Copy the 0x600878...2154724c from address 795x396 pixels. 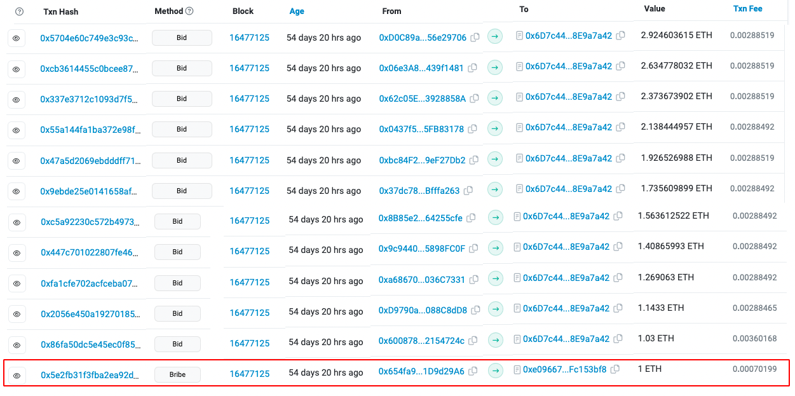point(473,341)
